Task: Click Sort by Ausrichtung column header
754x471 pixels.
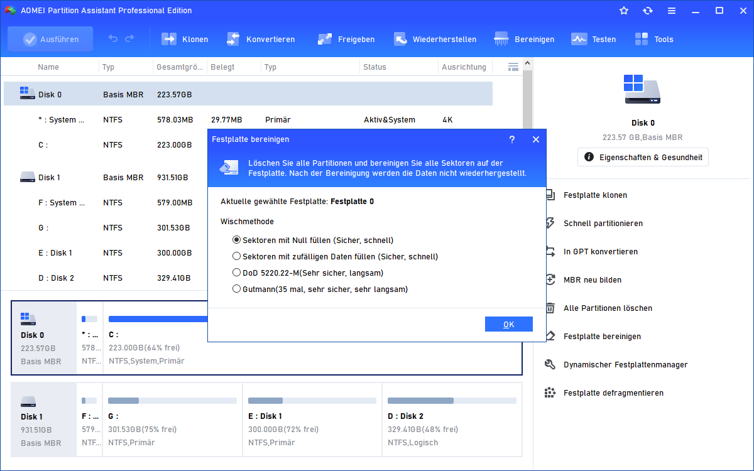Action: tap(464, 67)
